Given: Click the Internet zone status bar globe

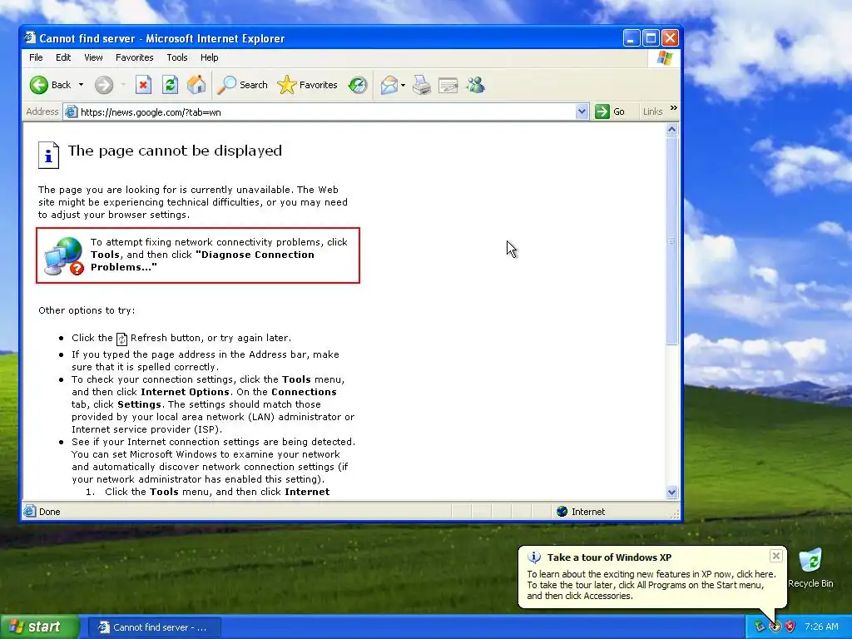Looking at the screenshot, I should [562, 512].
